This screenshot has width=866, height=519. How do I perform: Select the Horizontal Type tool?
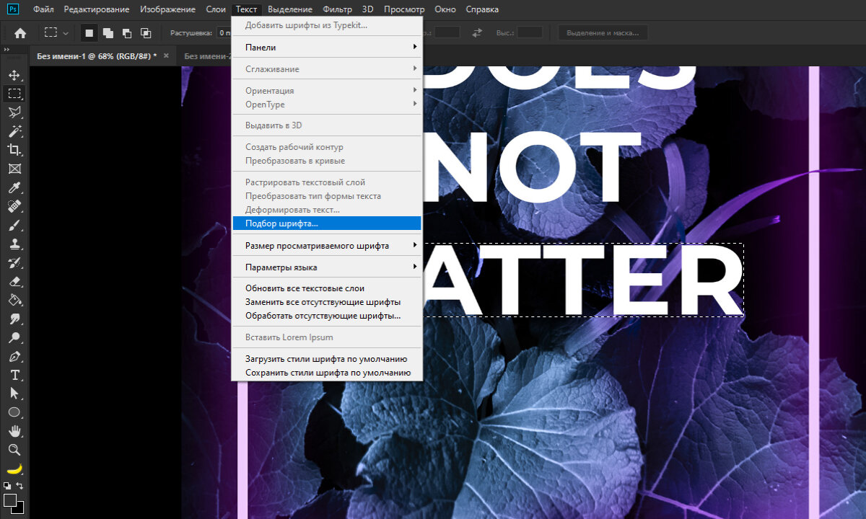14,375
